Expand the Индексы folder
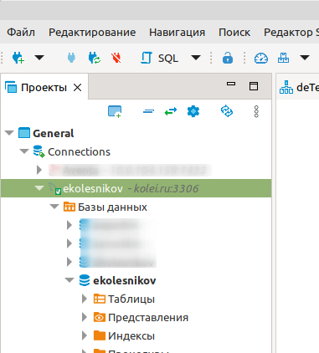 point(85,335)
